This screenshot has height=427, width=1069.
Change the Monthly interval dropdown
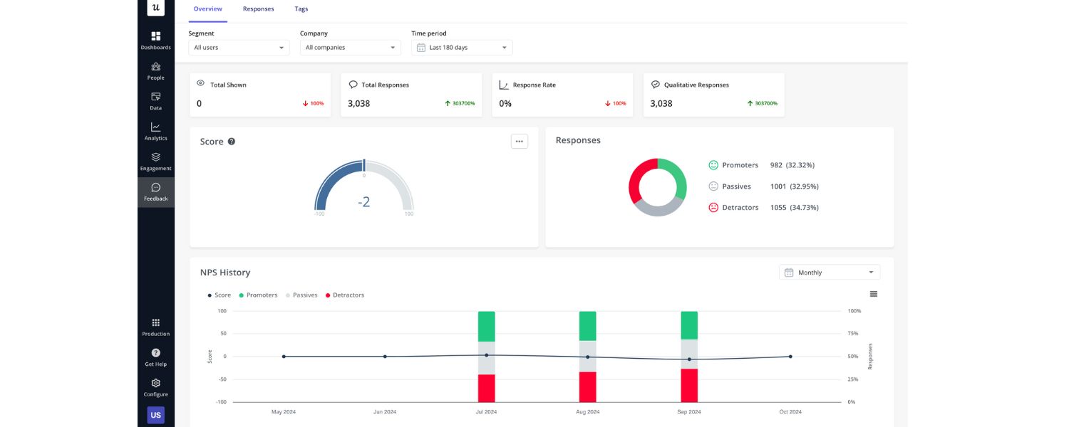[829, 272]
